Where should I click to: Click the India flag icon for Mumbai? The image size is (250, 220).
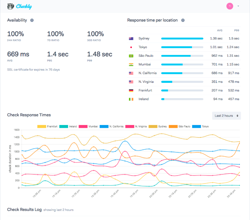click(131, 65)
